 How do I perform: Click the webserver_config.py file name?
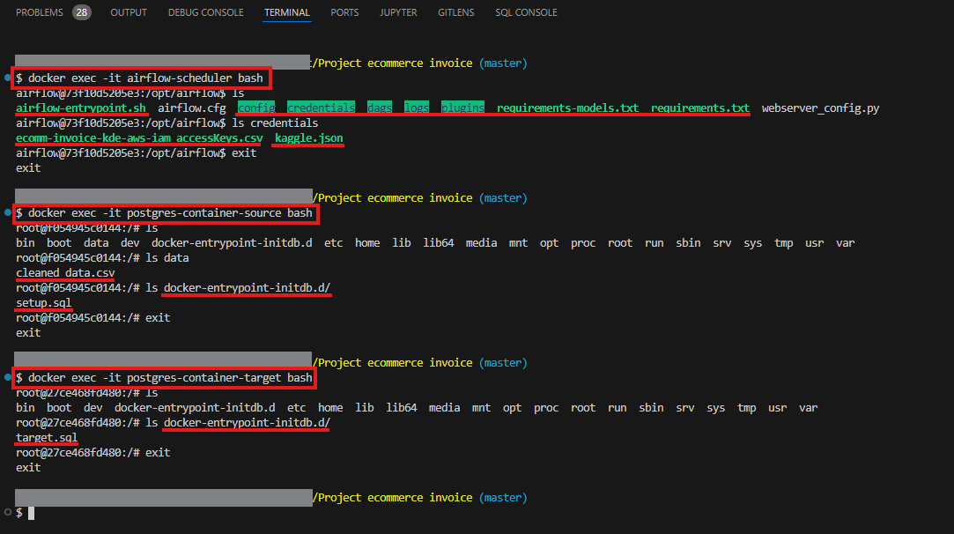[x=820, y=108]
